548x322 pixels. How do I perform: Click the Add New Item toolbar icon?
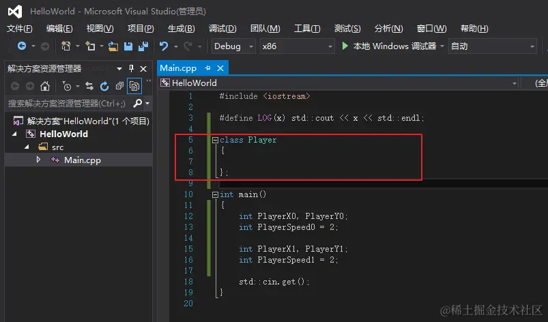[x=90, y=46]
